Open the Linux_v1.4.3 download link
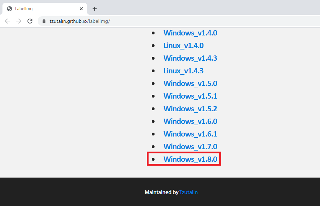Viewport: 320px width, 206px height. pyautogui.click(x=183, y=71)
